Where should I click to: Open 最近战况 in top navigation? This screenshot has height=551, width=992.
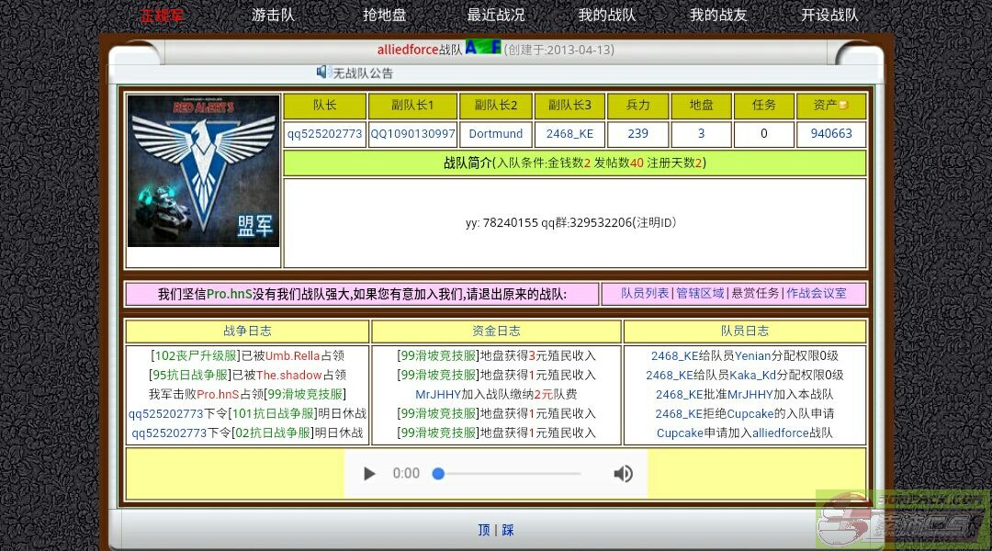pos(495,15)
